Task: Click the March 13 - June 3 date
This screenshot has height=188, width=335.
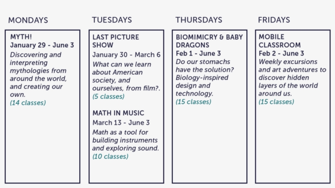Action: click(121, 123)
